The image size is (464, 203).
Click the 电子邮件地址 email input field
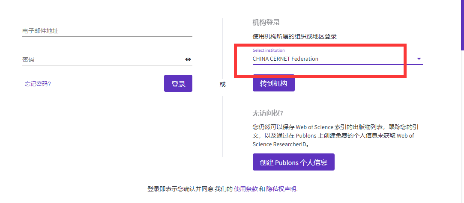(107, 31)
